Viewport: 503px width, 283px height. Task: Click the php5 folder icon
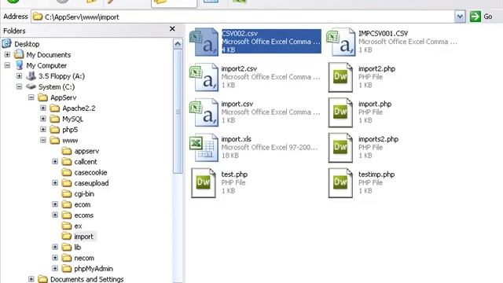tap(55, 129)
